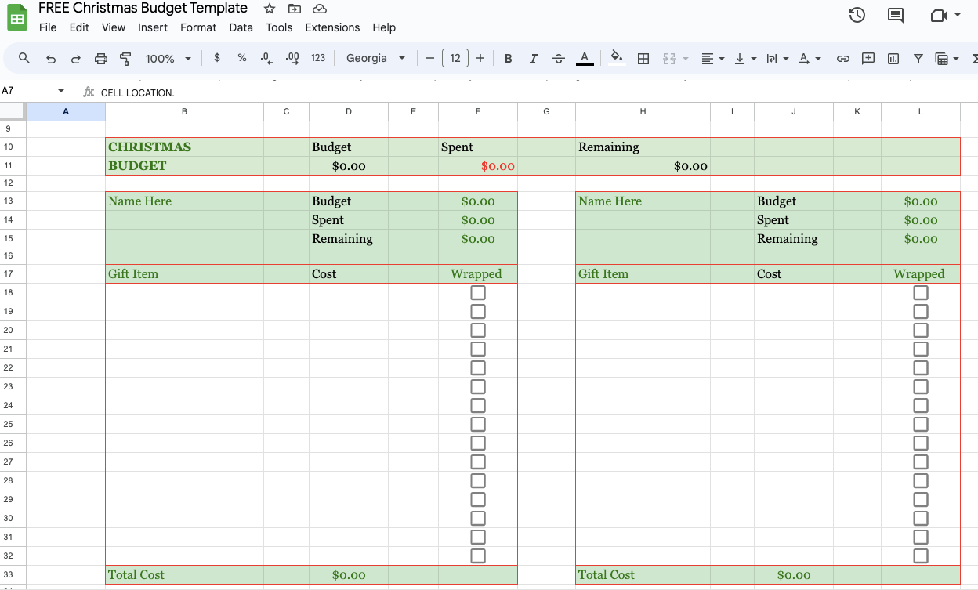
Task: Tick the Wrapped checkbox in row 18 column L
Action: (x=921, y=292)
